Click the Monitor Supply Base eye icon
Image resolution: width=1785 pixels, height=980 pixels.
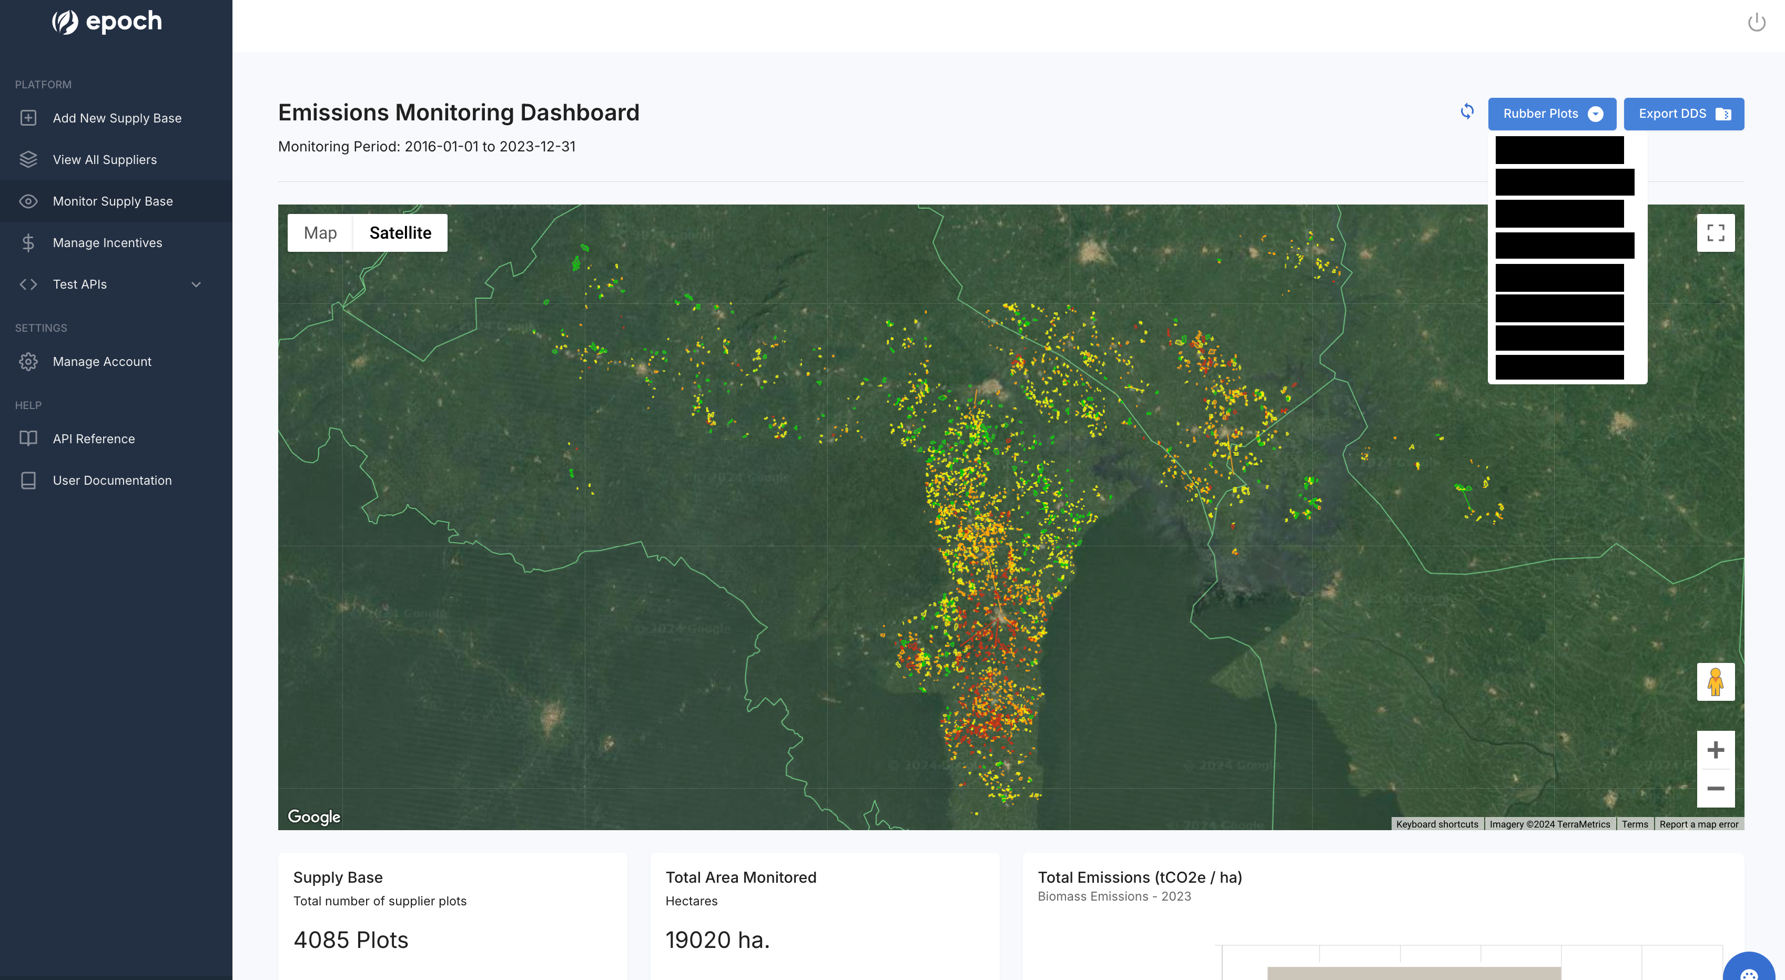(x=28, y=201)
